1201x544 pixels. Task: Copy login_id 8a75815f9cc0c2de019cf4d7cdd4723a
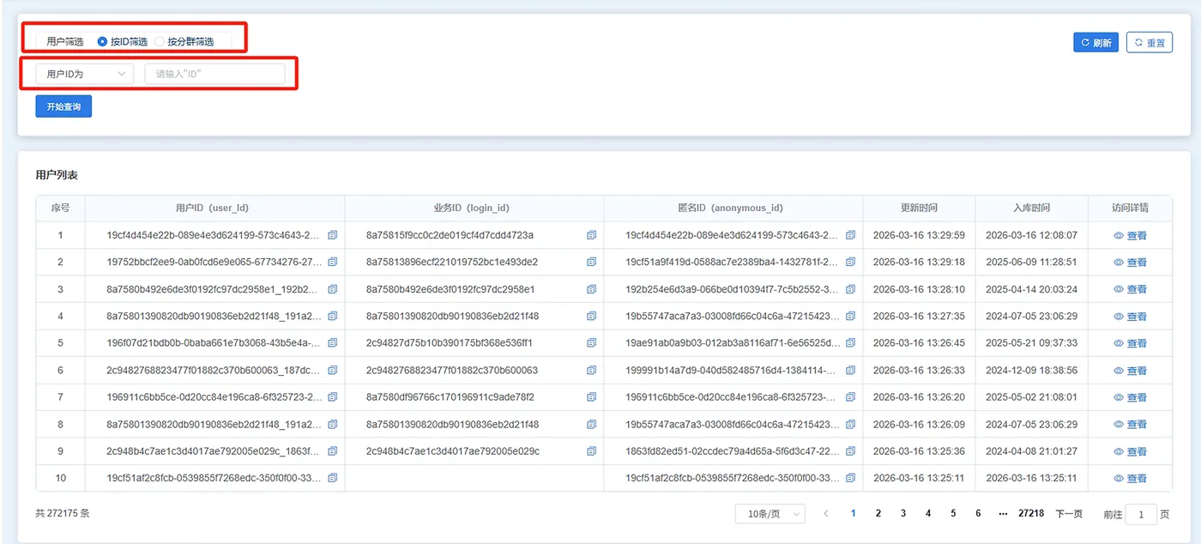[591, 235]
